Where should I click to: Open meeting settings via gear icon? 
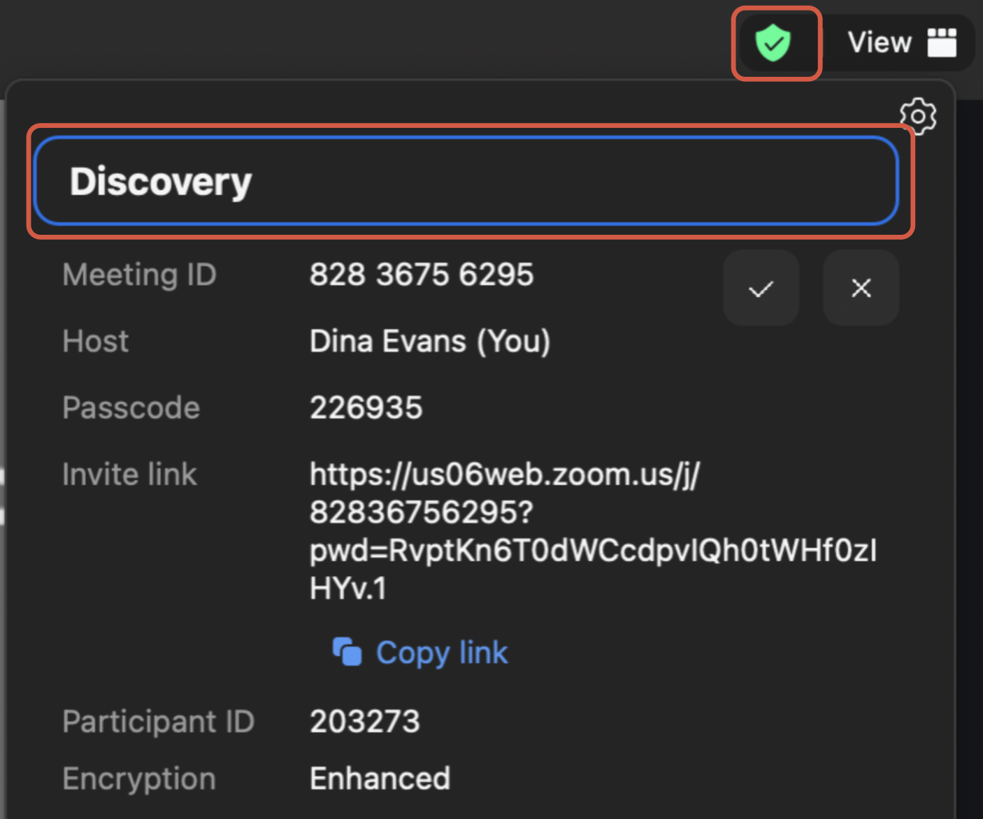tap(918, 116)
